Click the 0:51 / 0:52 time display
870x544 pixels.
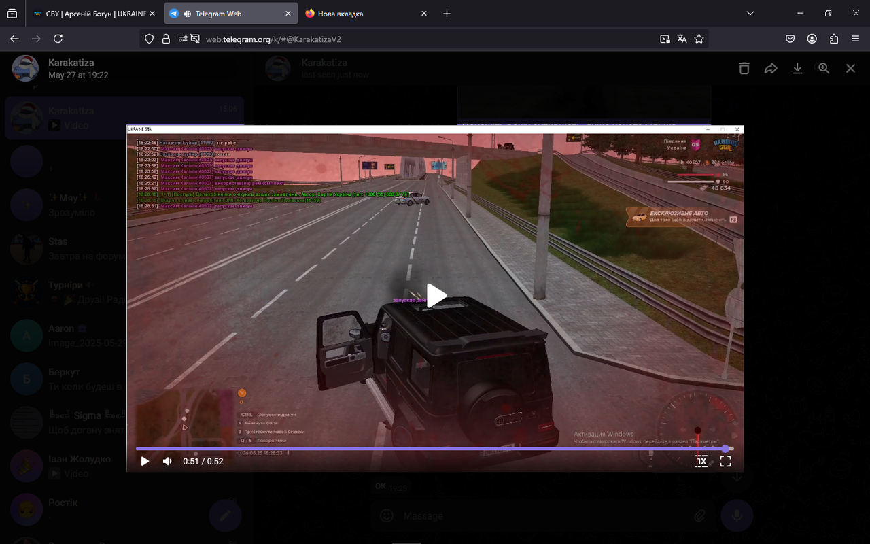(203, 461)
